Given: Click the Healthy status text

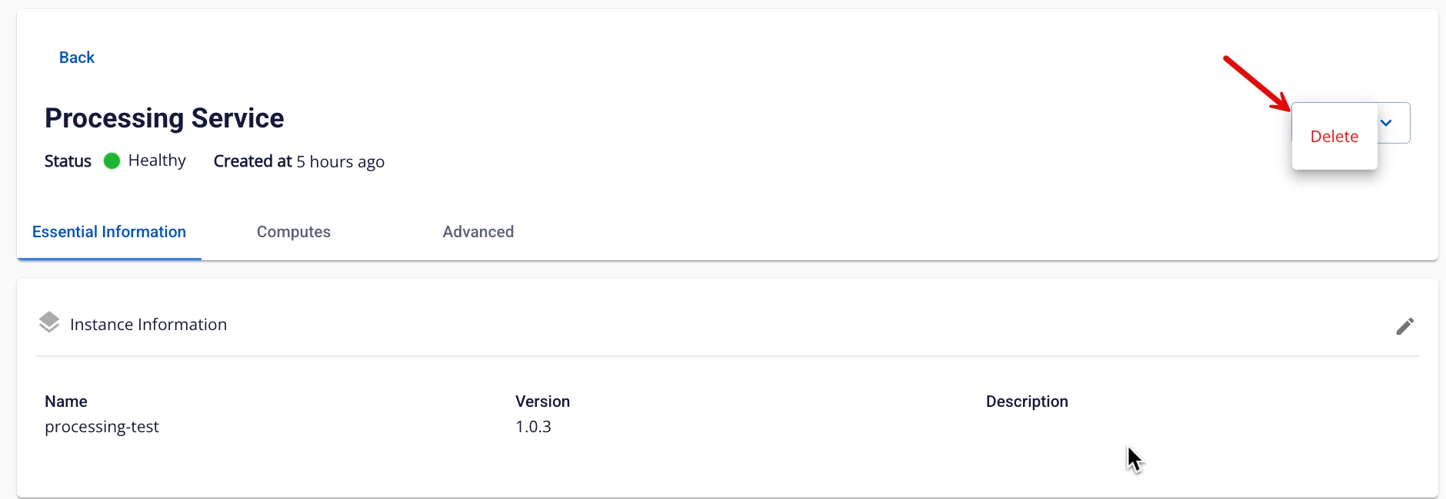Looking at the screenshot, I should (157, 160).
